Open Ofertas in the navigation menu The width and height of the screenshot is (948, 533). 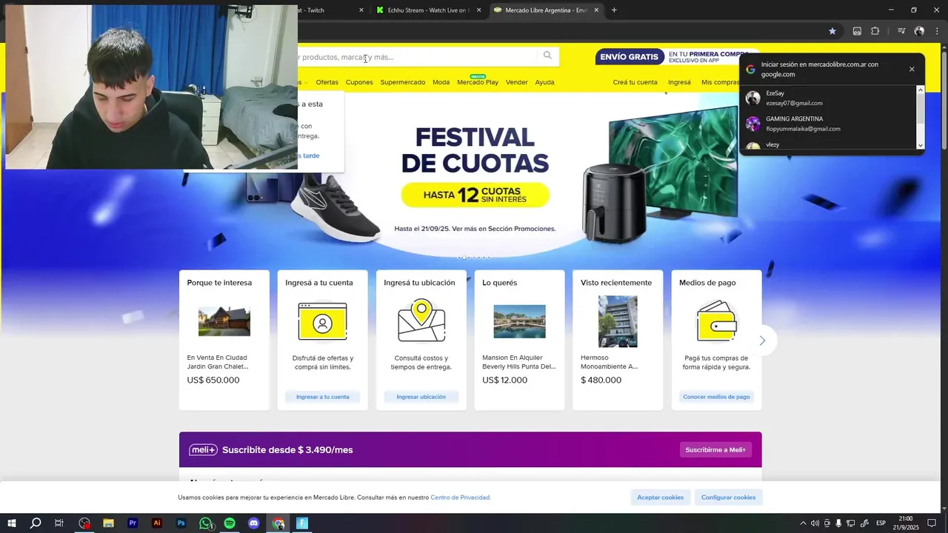(327, 82)
